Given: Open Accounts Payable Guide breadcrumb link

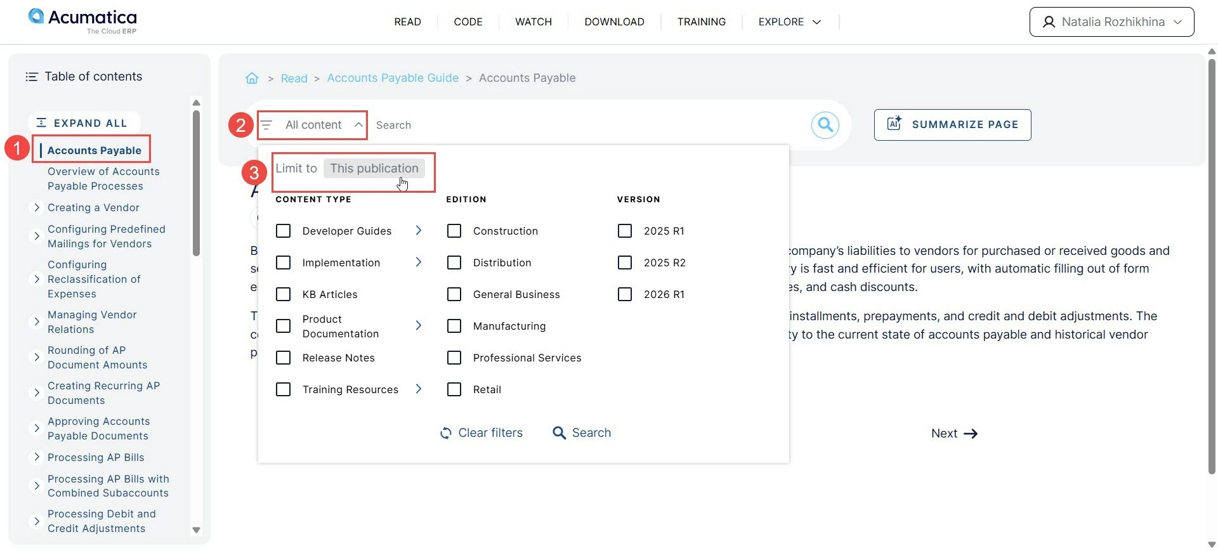Looking at the screenshot, I should coord(393,78).
